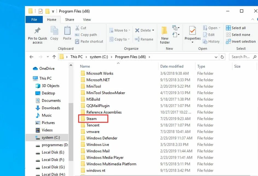Image resolution: width=258 pixels, height=176 pixels.
Task: Sort by Type column header
Action: click(x=201, y=66)
